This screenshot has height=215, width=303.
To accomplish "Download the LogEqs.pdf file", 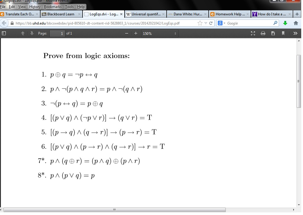I will point(273,33).
